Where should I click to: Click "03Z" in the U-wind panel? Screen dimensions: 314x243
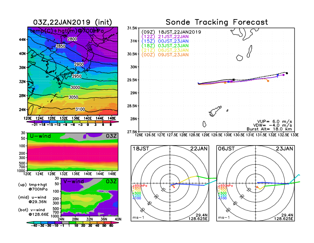pyautogui.click(x=111, y=136)
